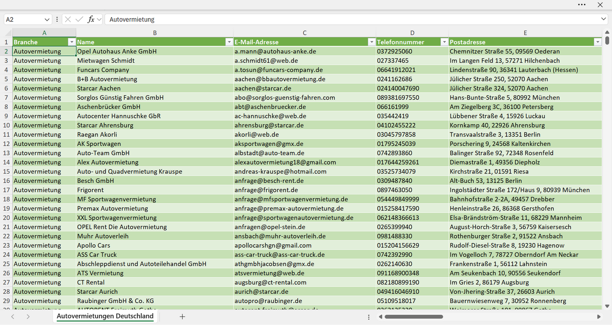Viewport: 612px width, 325px height.
Task: Click the Von-Jhering-Straße 37 address cell
Action: click(525, 292)
